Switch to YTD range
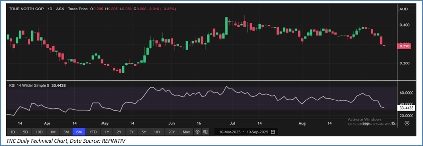 click(x=93, y=132)
